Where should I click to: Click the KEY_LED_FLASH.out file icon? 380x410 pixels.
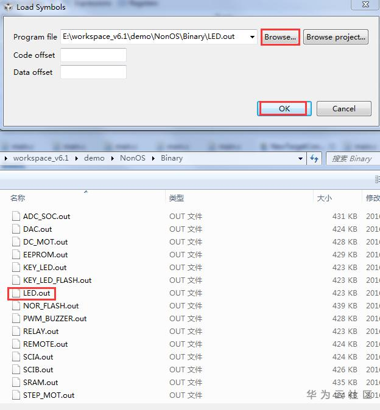(x=16, y=280)
